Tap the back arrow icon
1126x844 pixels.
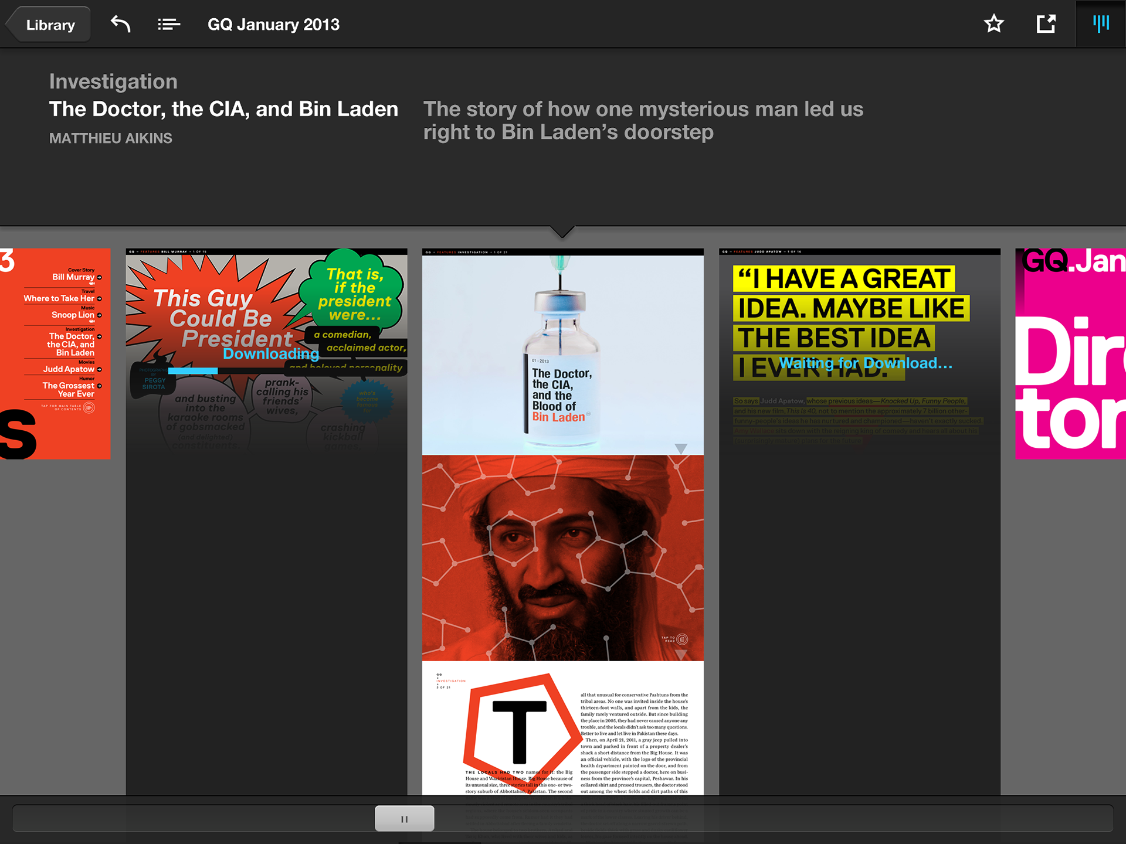pos(120,24)
